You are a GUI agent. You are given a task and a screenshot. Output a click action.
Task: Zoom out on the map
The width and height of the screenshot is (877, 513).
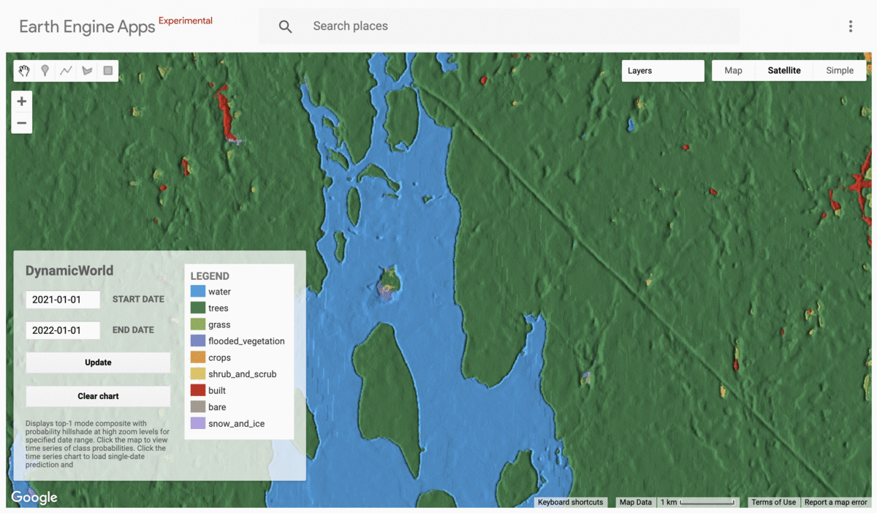point(22,123)
